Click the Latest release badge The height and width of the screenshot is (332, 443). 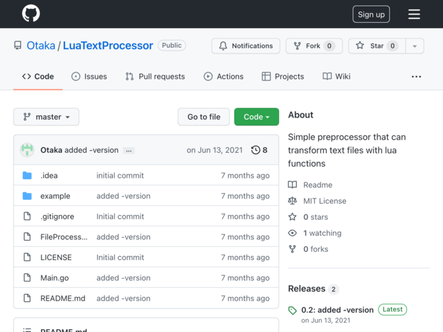(x=392, y=309)
